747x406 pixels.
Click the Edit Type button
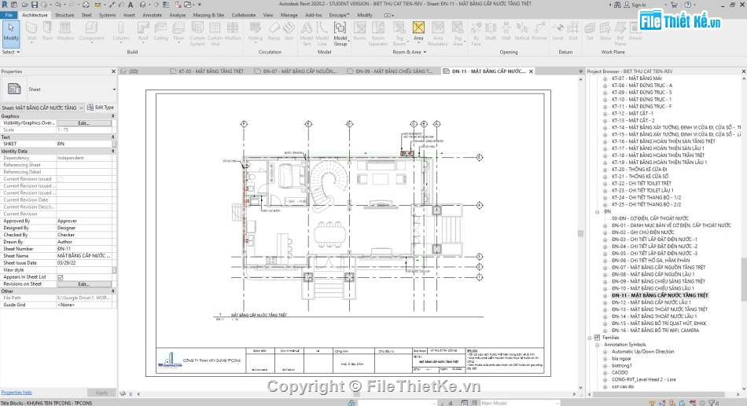[x=101, y=108]
